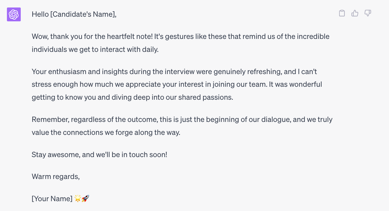389x211 pixels.
Task: Click the line ending "our shared passions."
Action: [x=132, y=97]
